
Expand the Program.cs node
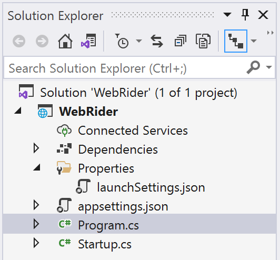tap(36, 224)
